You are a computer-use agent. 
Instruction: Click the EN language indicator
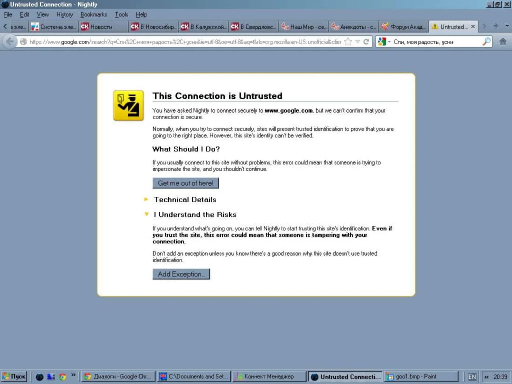point(472,377)
